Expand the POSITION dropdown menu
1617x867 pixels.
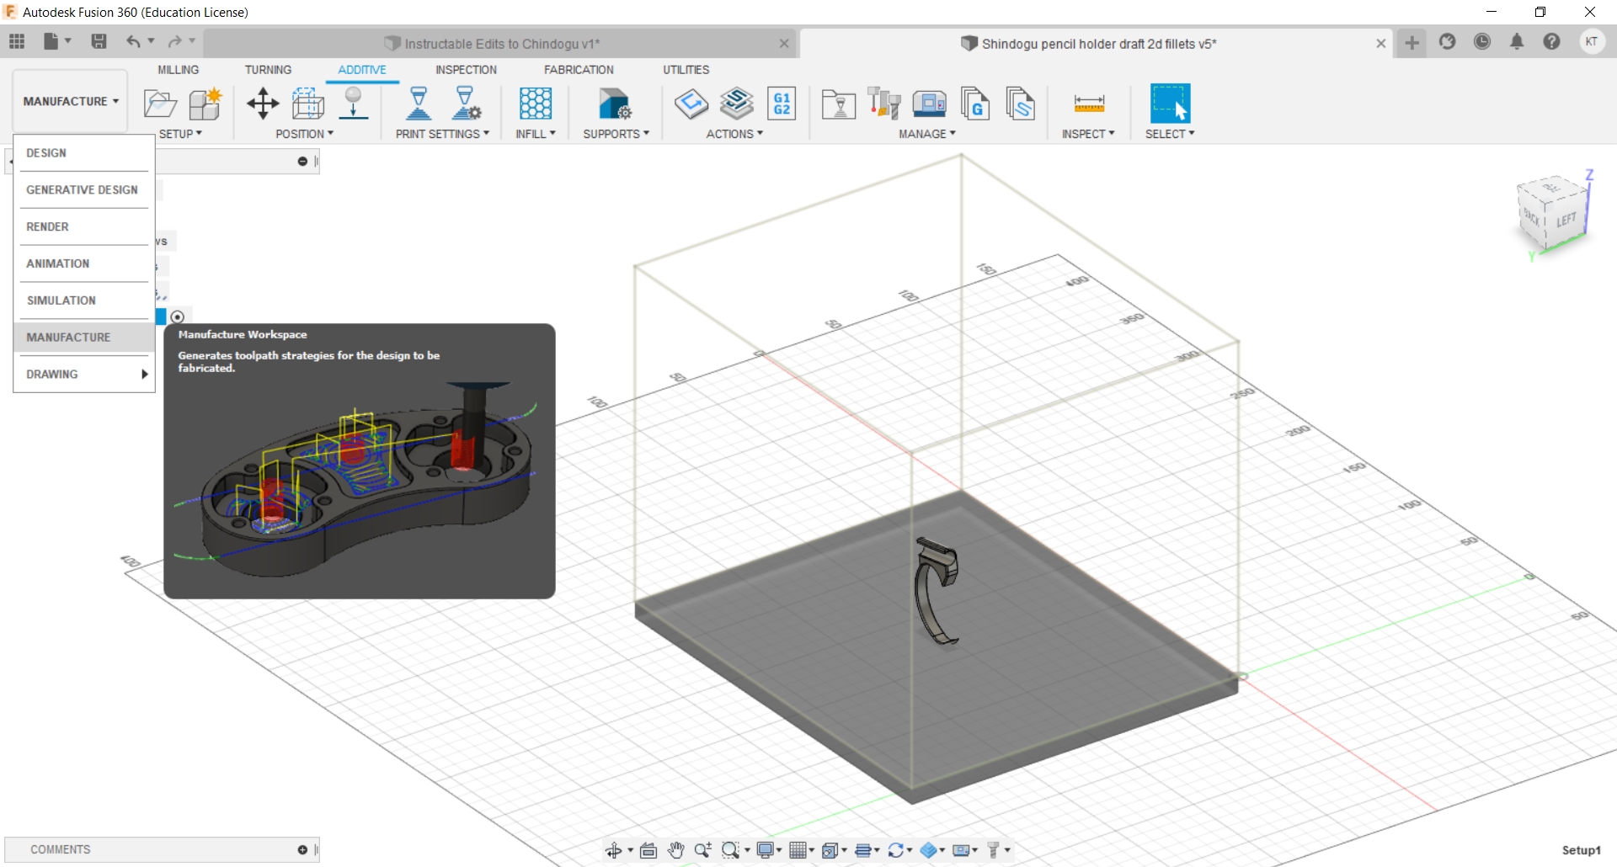pyautogui.click(x=304, y=134)
